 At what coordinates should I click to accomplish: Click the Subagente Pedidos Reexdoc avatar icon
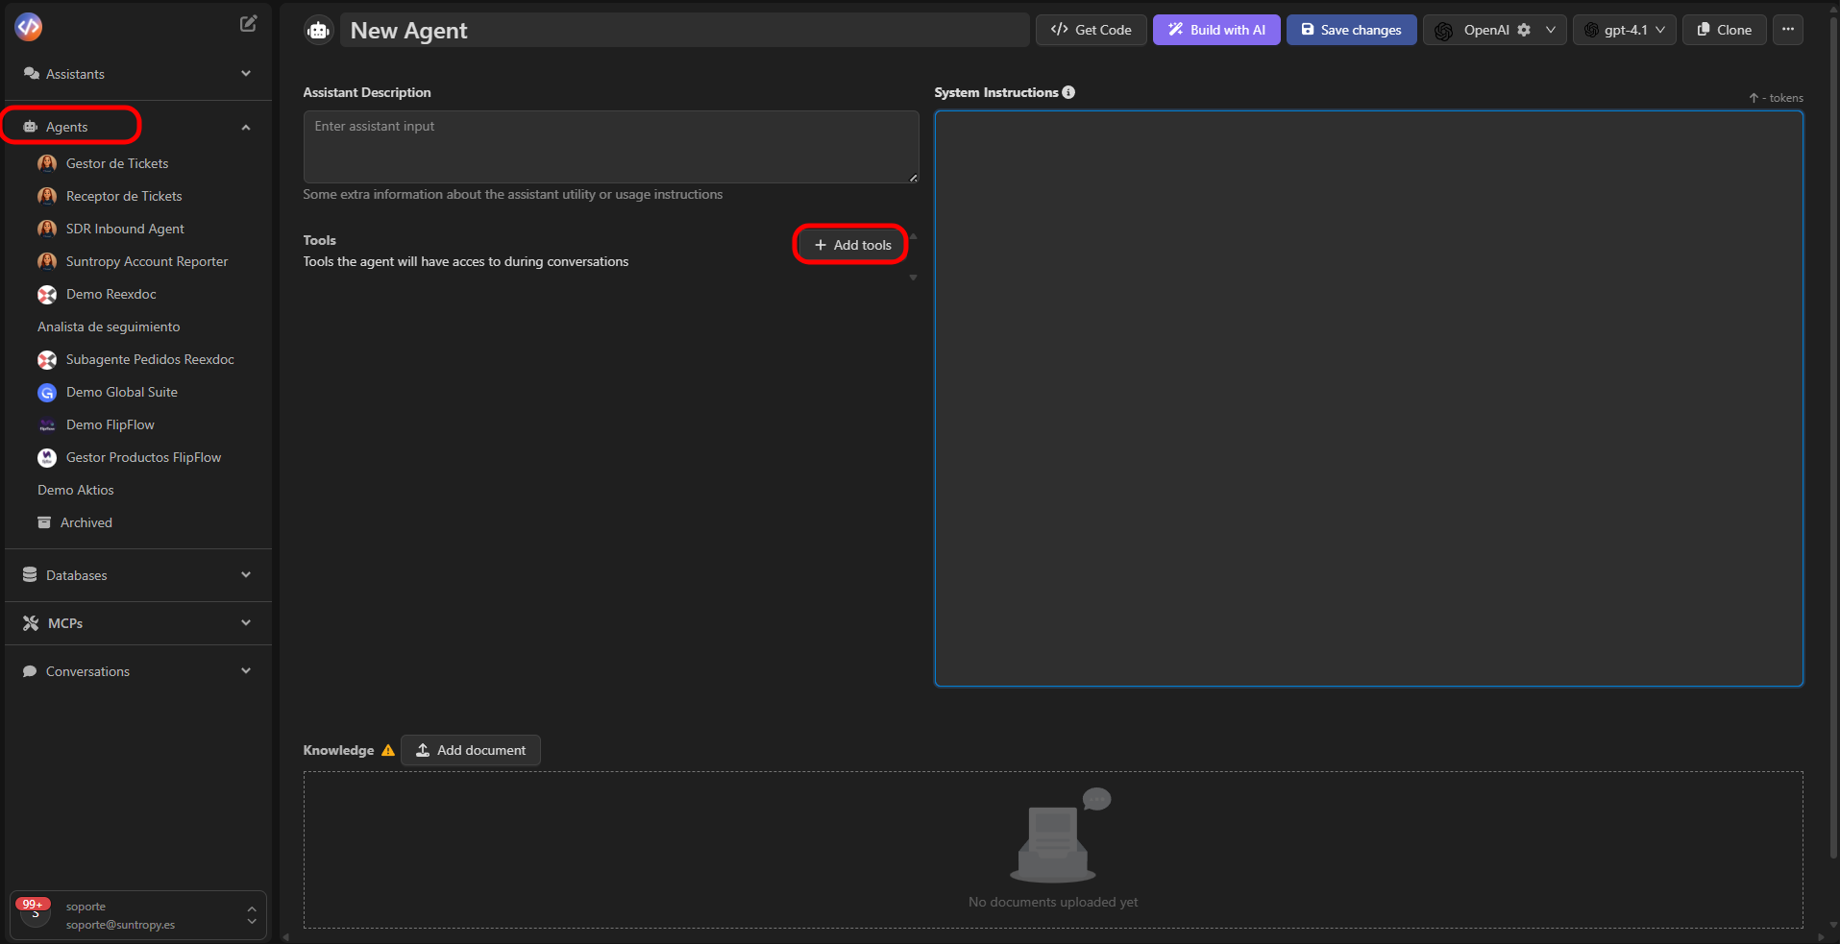[47, 359]
